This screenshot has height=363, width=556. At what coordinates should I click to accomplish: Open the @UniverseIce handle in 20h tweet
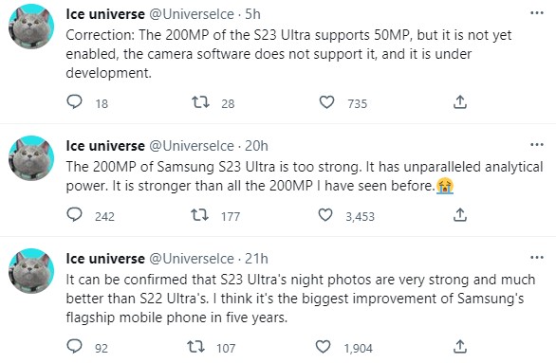coord(192,146)
